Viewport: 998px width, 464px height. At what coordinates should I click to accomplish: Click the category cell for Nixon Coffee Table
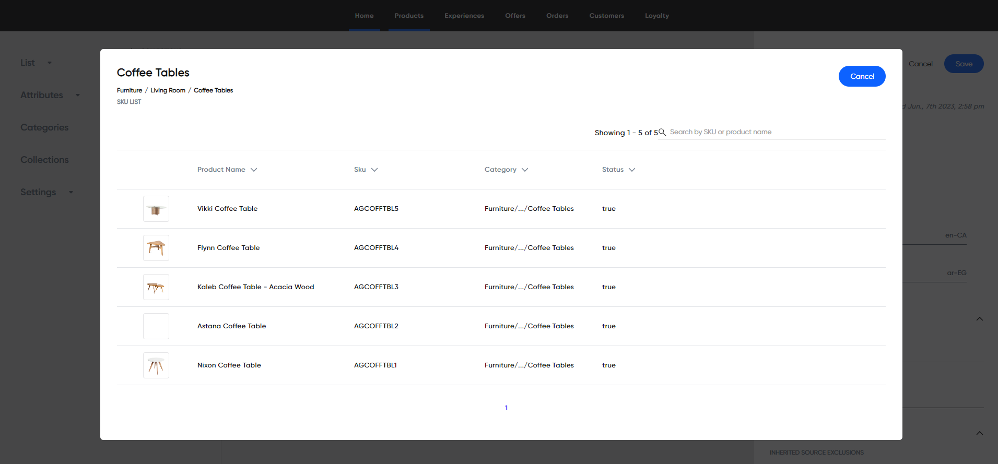[529, 365]
